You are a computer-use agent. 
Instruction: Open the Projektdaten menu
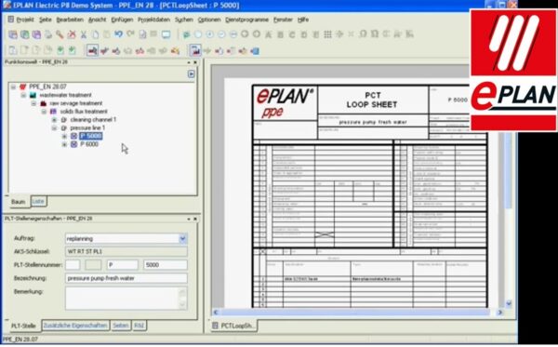(x=153, y=20)
